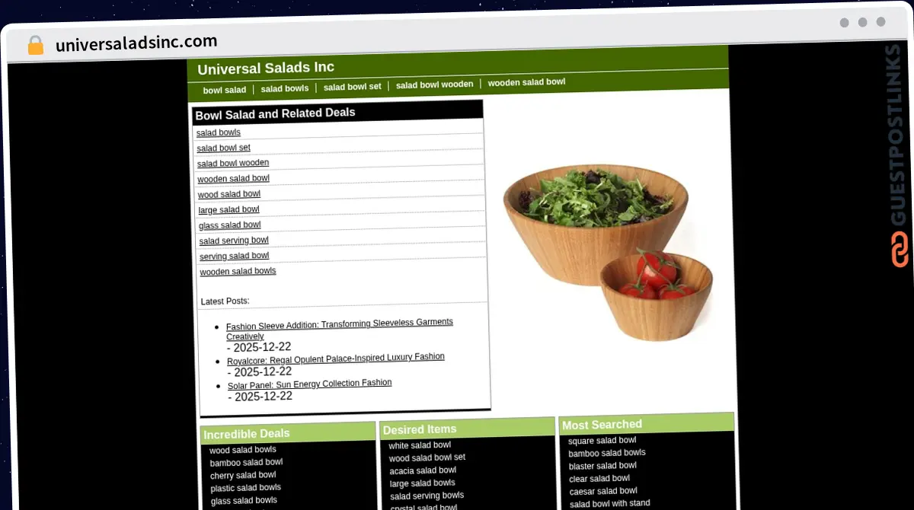This screenshot has width=914, height=510.
Task: Open the Fashion Sleeve Addition post
Action: pyautogui.click(x=340, y=329)
